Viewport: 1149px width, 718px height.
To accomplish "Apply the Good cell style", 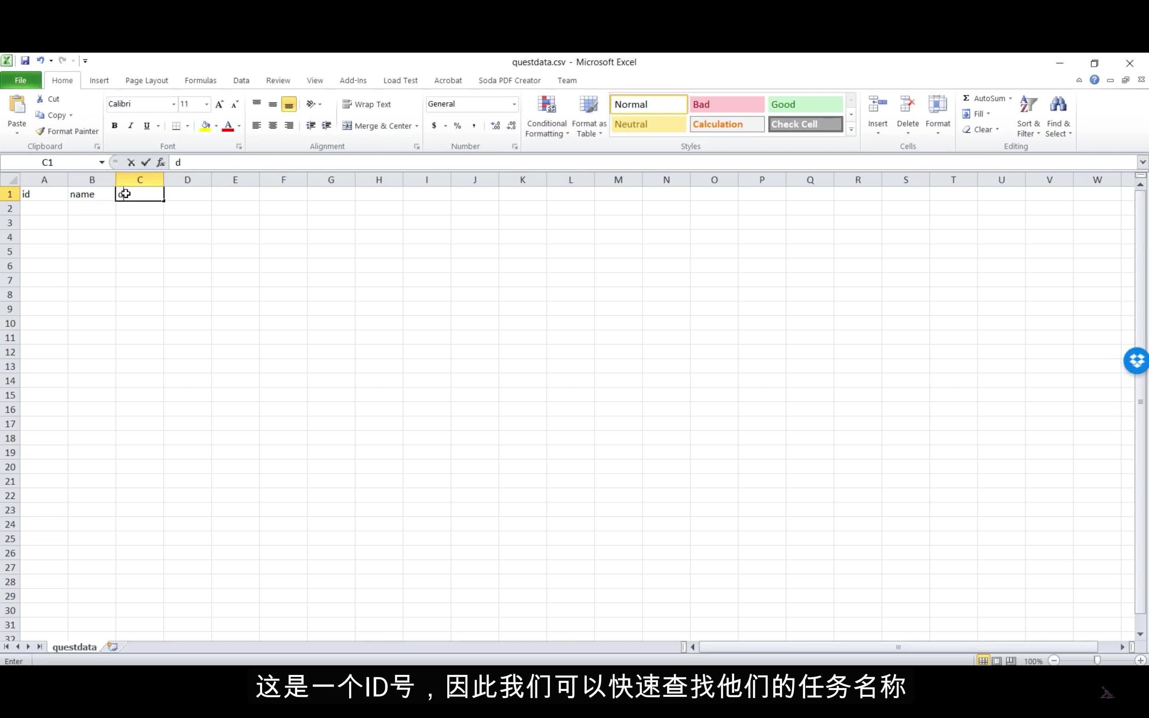I will point(805,104).
